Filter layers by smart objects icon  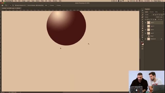[162, 15]
